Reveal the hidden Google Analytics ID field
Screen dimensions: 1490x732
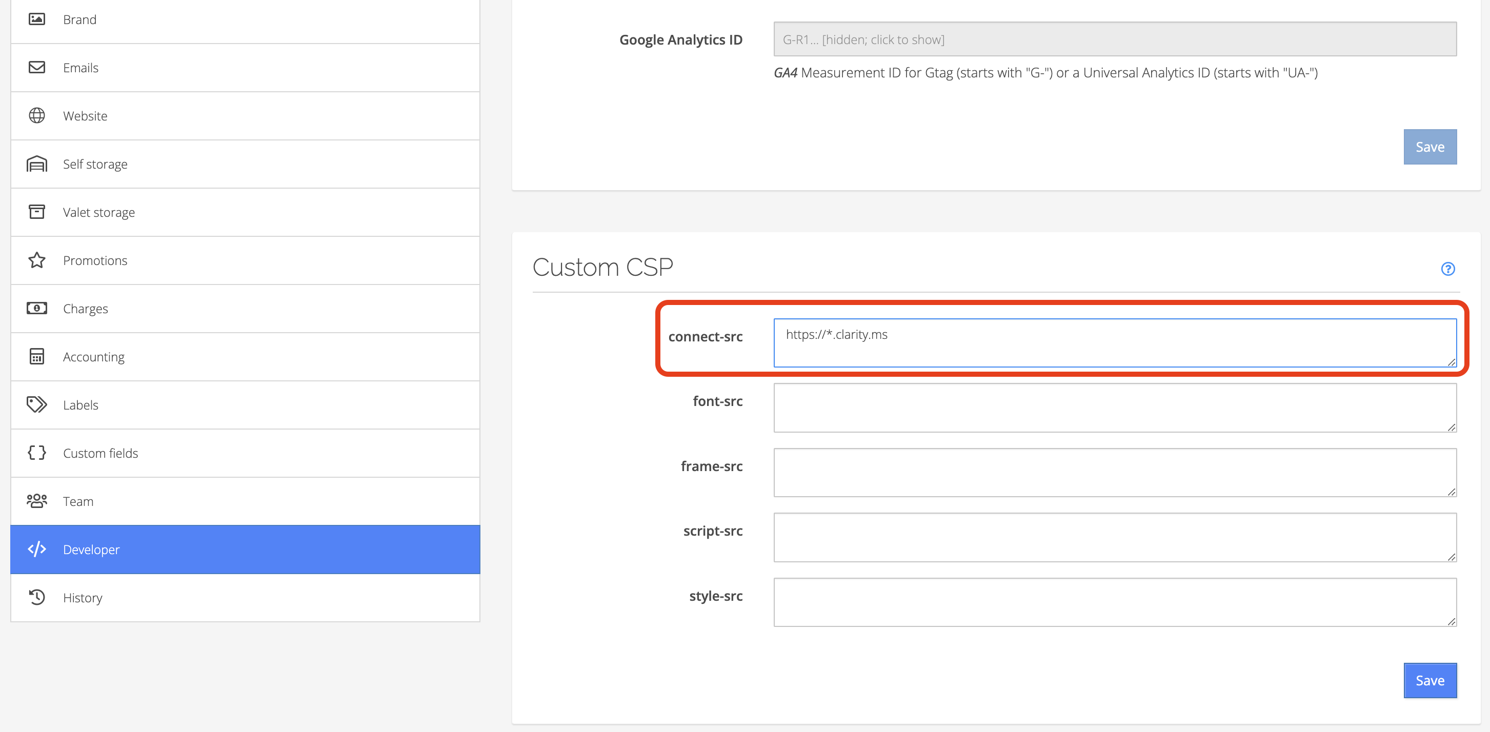(1114, 39)
